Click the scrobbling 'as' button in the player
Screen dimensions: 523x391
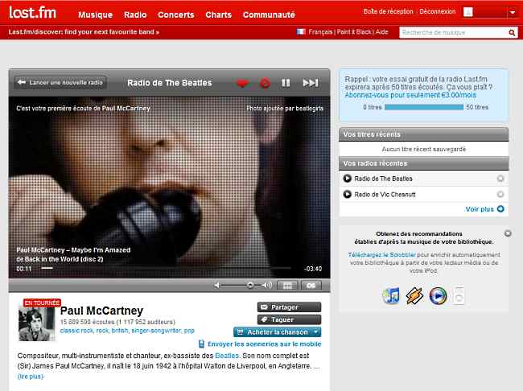pyautogui.click(x=311, y=286)
